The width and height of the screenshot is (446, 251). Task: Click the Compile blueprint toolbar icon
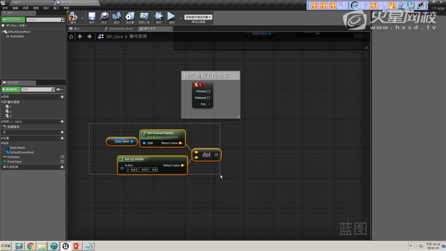point(73,18)
